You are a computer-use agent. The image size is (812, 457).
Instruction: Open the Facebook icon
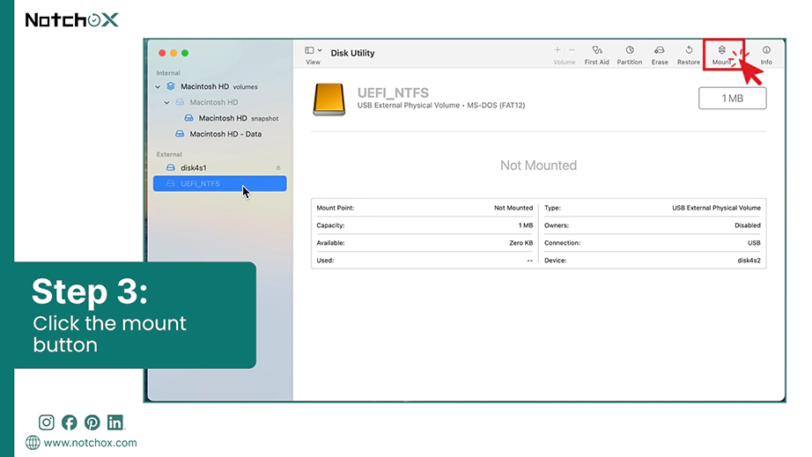coord(70,423)
